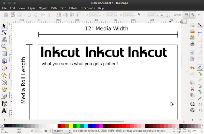Click the Import icon with blue arrow
This screenshot has height=134, width=204.
(192, 53)
